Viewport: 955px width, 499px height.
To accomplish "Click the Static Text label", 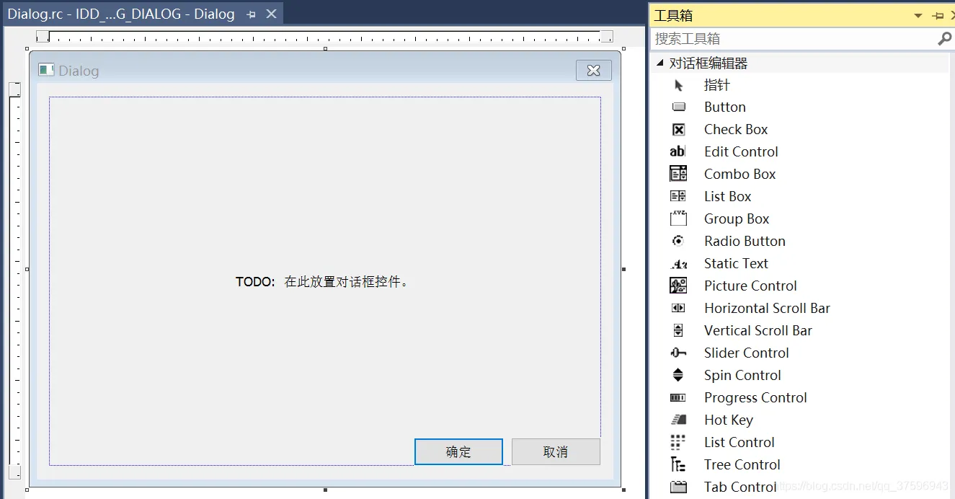I will pyautogui.click(x=736, y=263).
